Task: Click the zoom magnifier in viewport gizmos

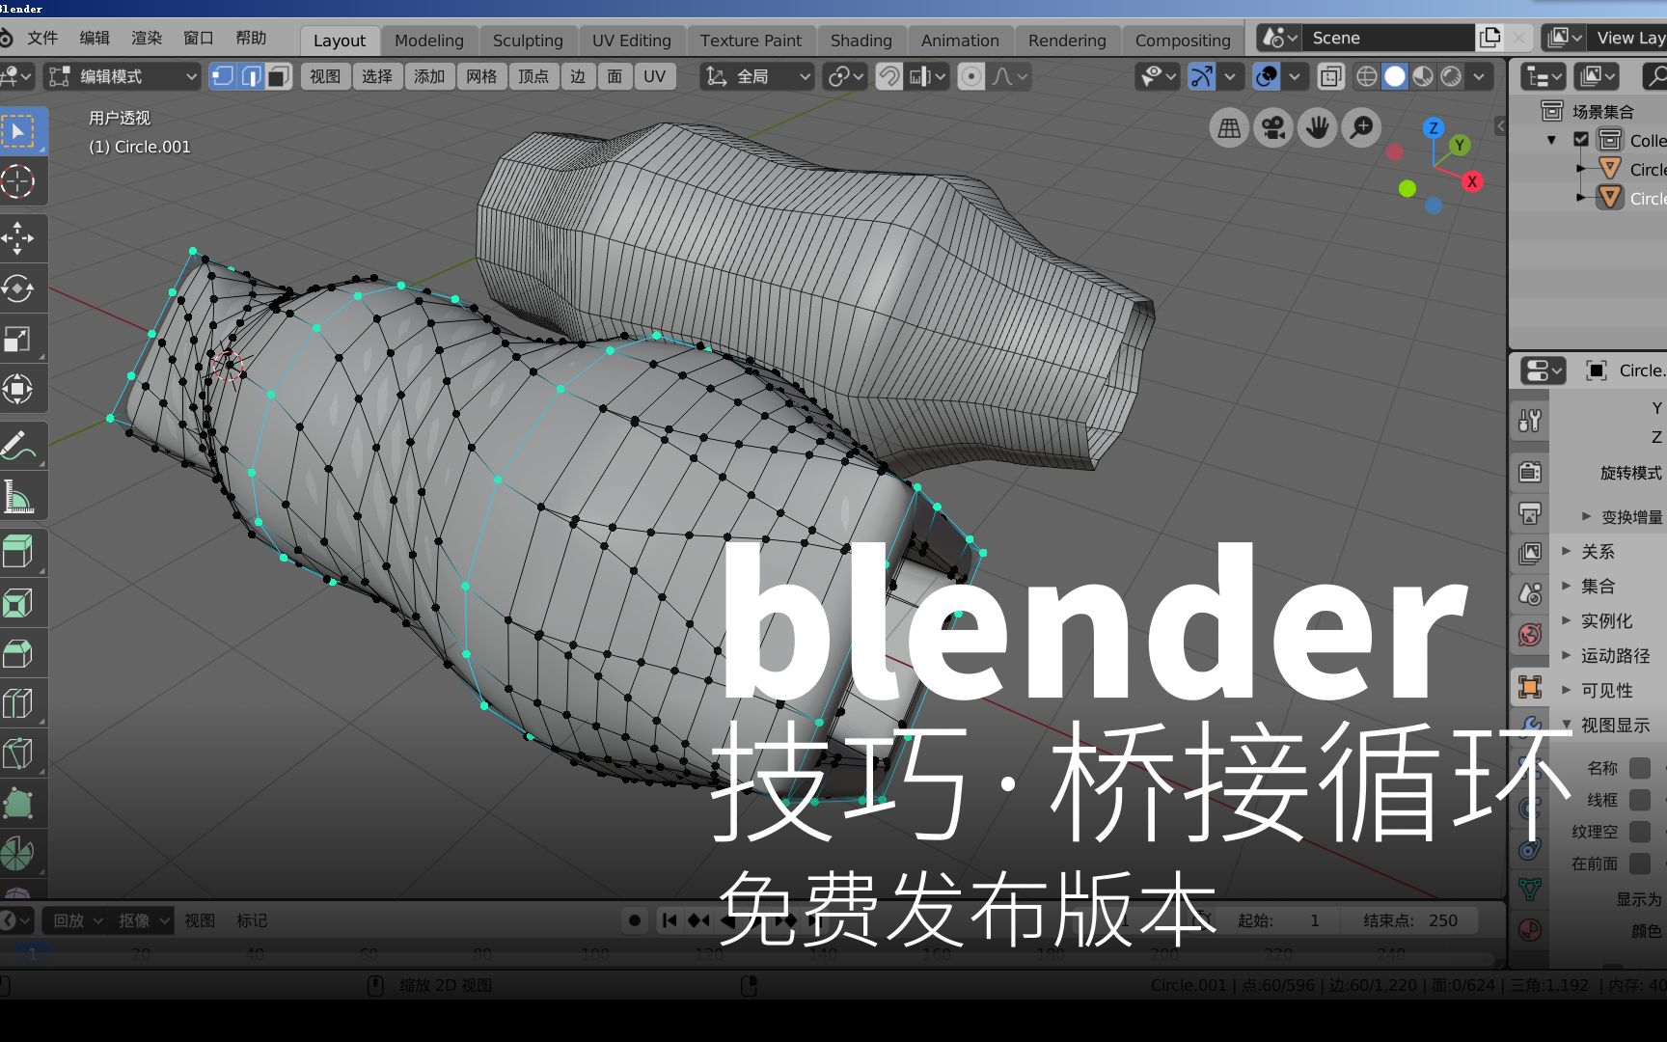Action: click(x=1360, y=127)
